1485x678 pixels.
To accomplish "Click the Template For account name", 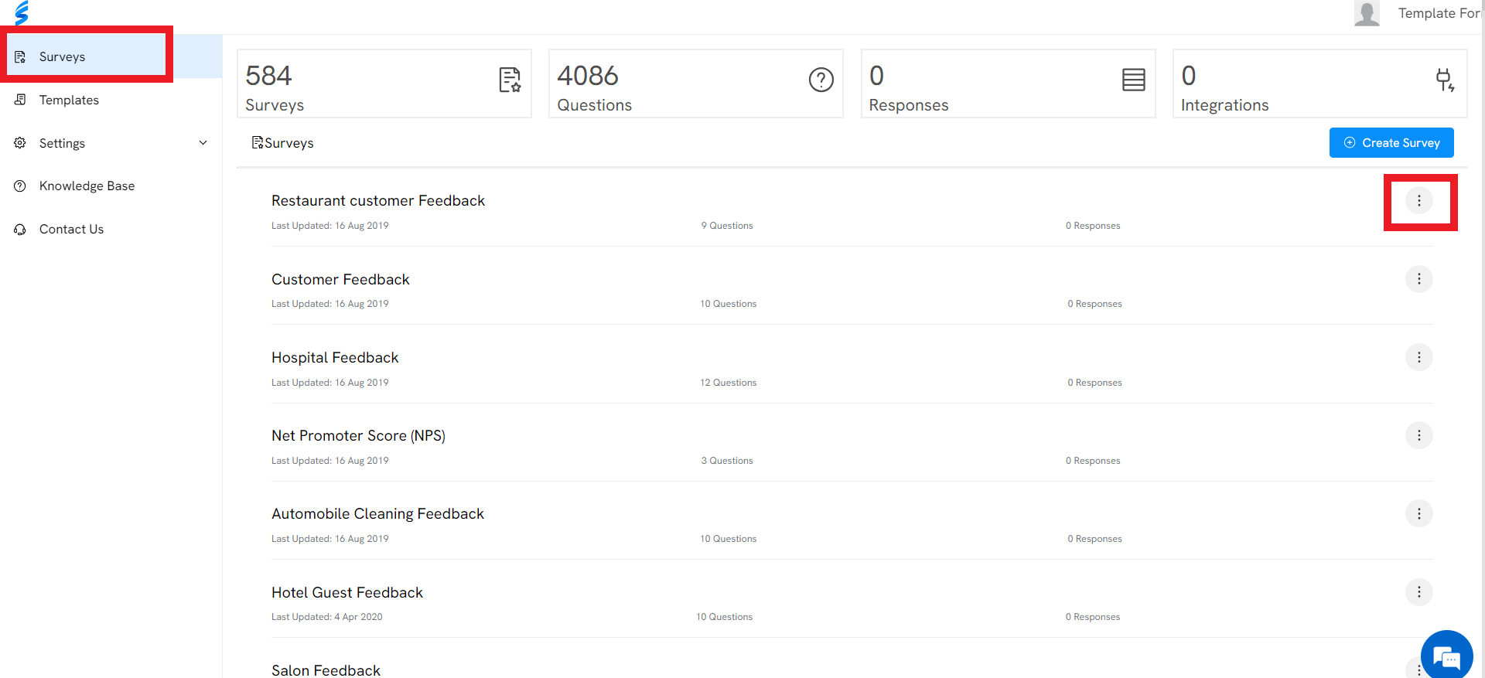I will pos(1439,13).
